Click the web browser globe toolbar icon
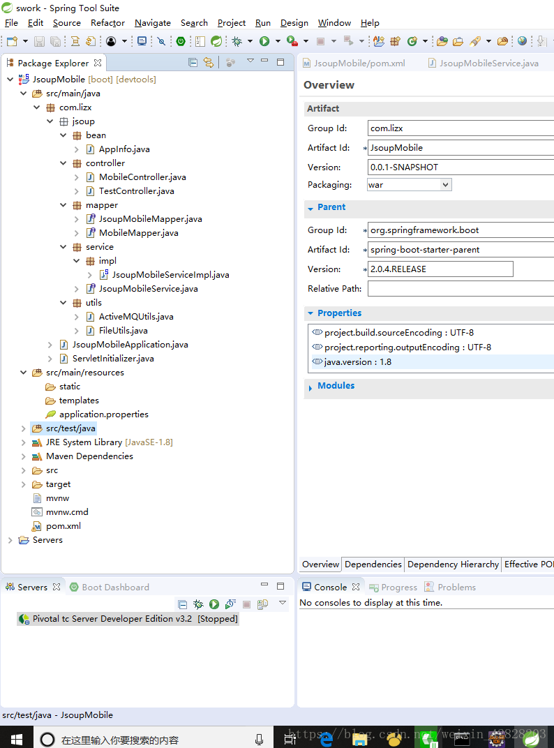The width and height of the screenshot is (554, 748). click(522, 41)
